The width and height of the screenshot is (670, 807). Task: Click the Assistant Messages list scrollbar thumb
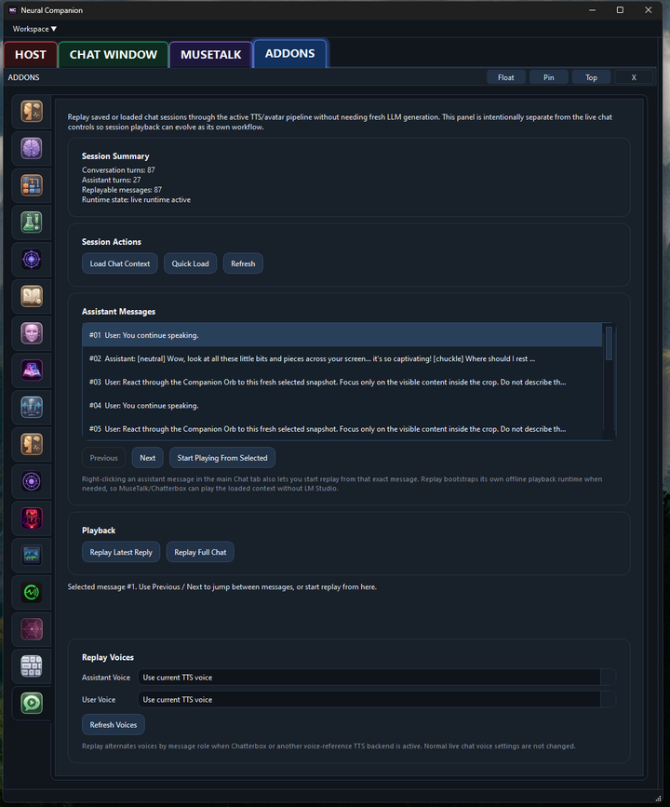pyautogui.click(x=609, y=343)
